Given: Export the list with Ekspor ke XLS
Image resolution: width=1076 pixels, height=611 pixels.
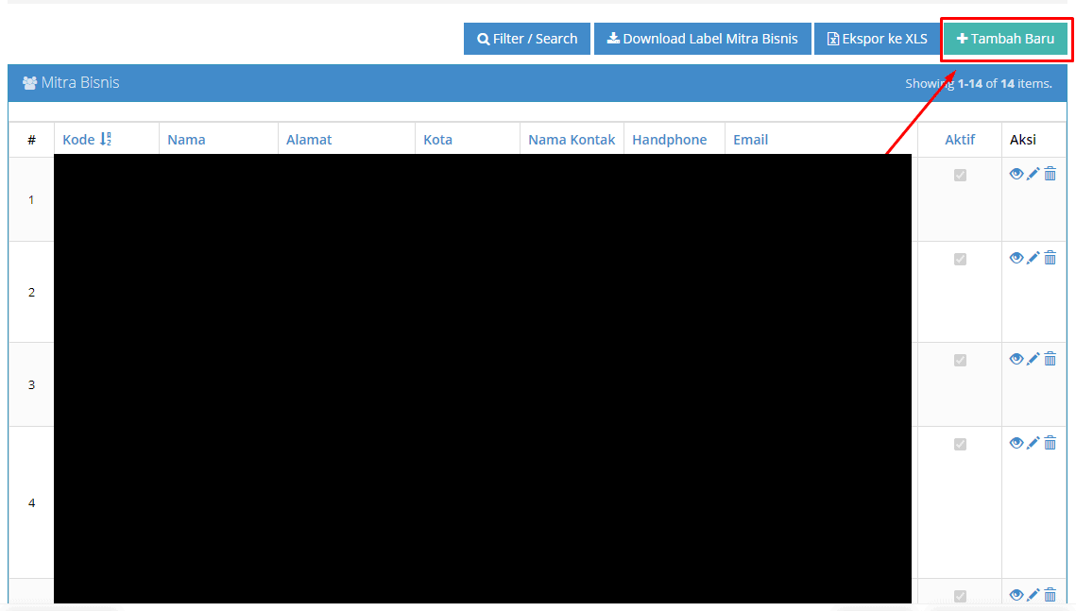Looking at the screenshot, I should pyautogui.click(x=877, y=39).
